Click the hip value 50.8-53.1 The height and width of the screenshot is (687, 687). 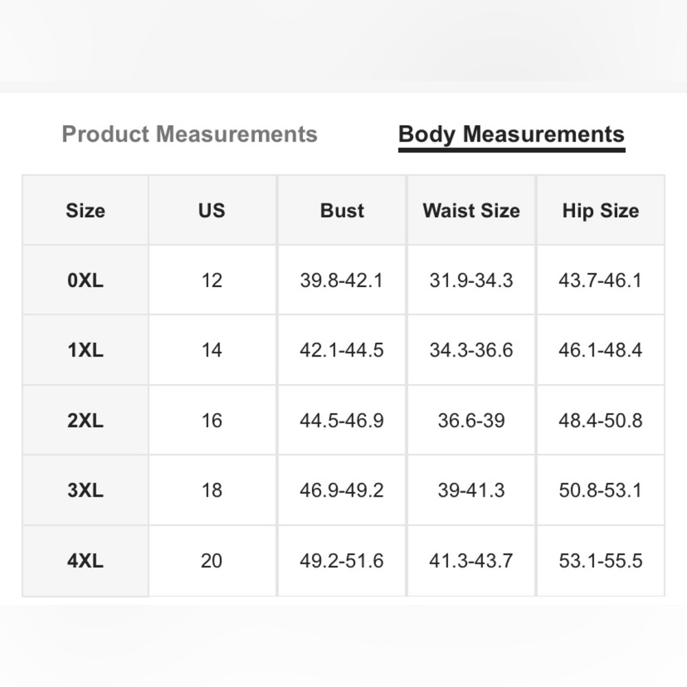[600, 491]
